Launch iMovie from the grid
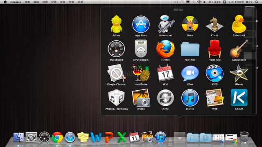 [x=239, y=73]
